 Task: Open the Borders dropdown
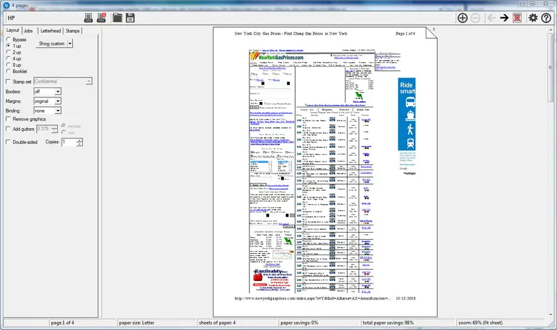[x=58, y=91]
